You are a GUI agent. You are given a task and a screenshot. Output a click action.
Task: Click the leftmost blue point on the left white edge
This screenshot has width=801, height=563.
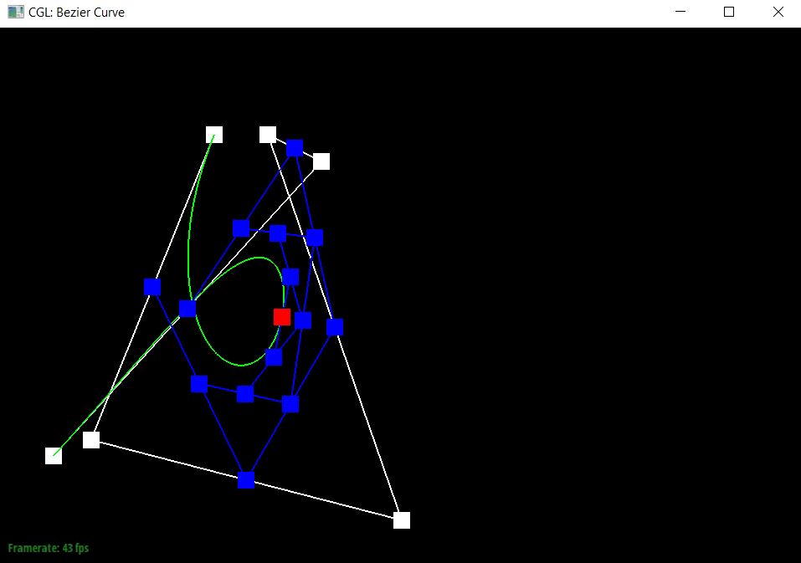(152, 287)
